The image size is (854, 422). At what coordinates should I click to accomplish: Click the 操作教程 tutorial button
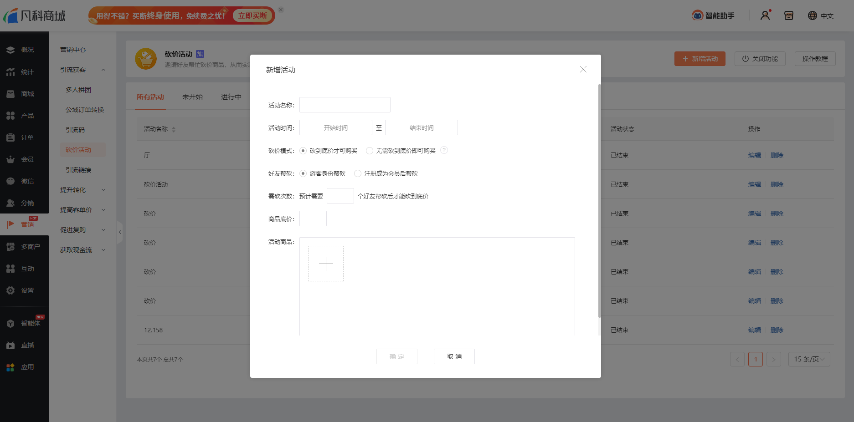815,59
